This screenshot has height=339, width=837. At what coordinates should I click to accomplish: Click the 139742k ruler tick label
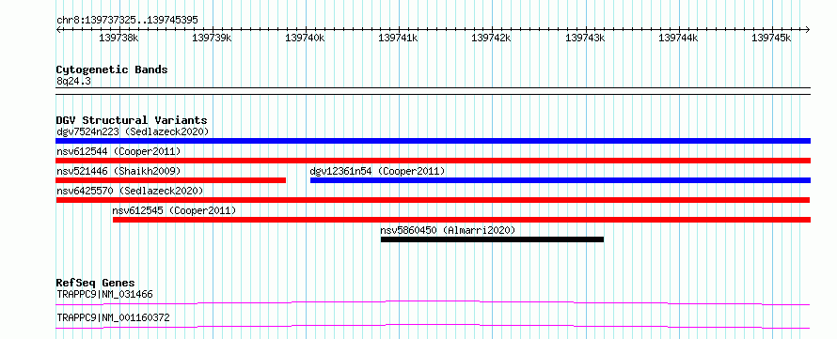point(492,38)
